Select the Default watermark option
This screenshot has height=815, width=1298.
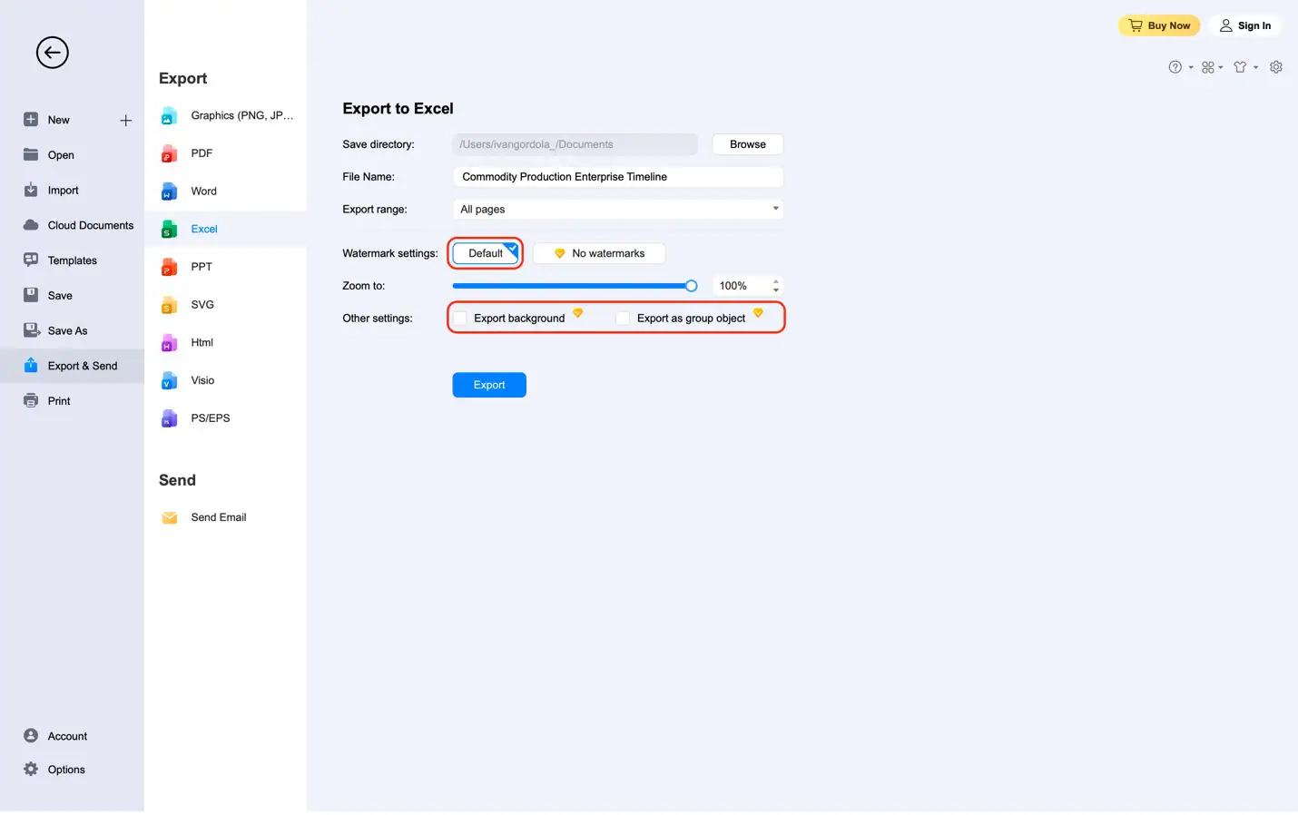coord(486,253)
